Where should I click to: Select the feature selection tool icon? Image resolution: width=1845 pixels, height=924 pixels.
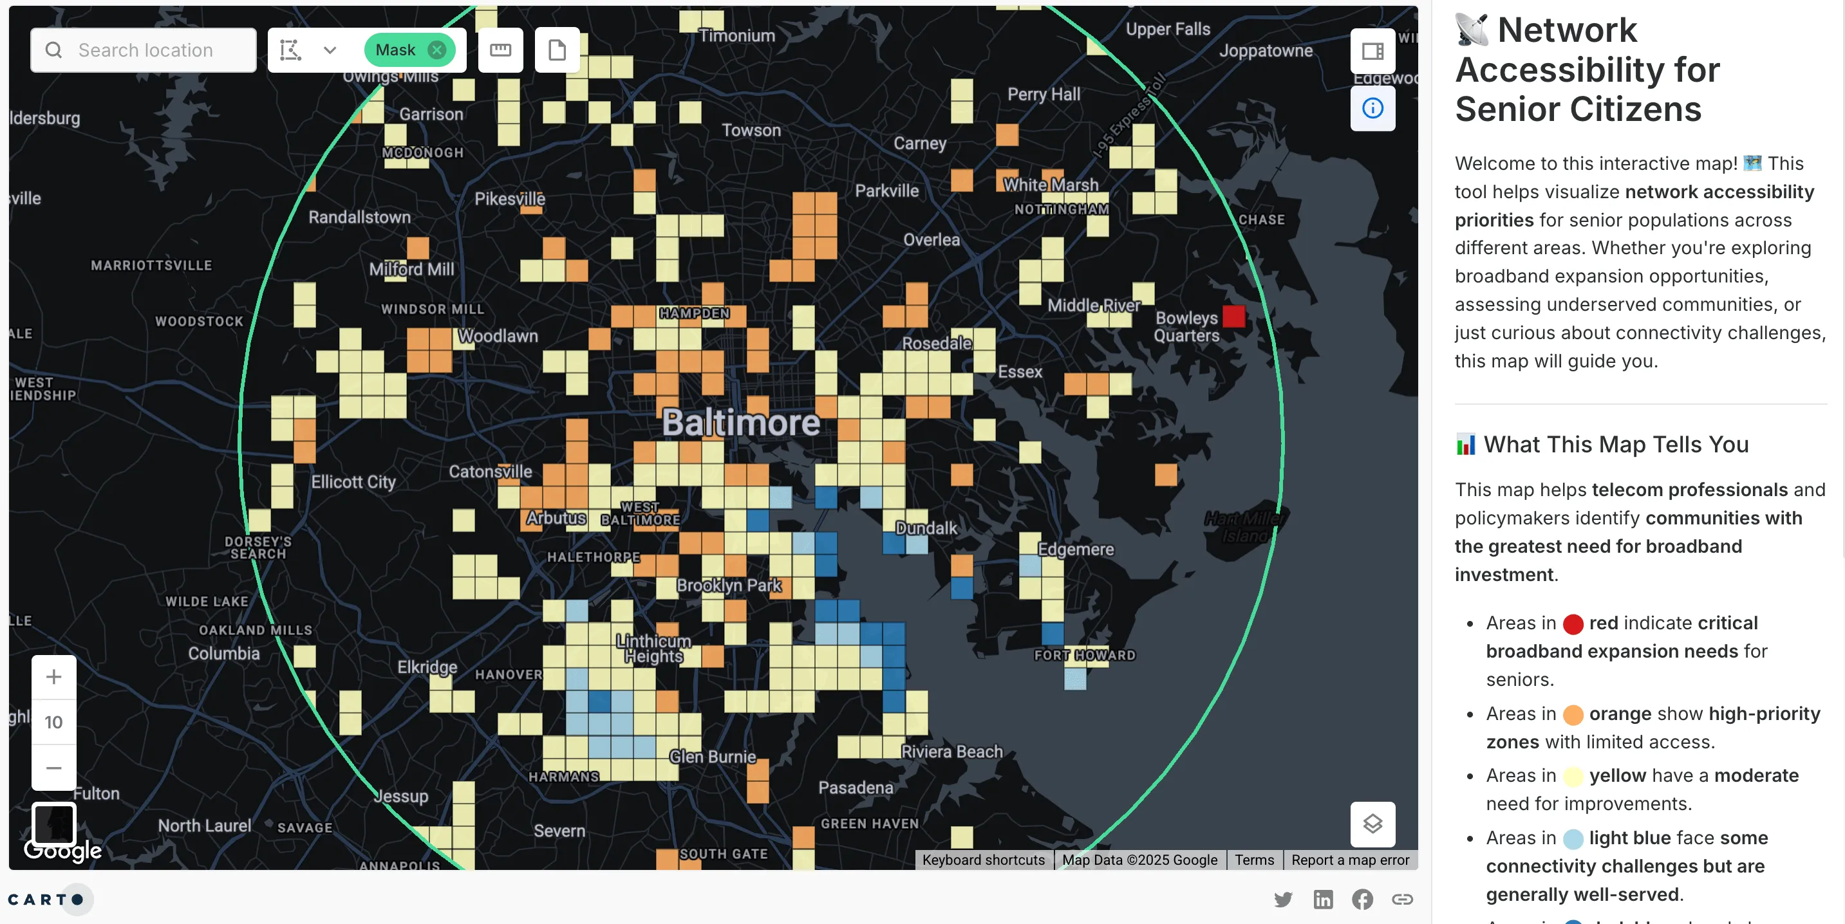290,50
